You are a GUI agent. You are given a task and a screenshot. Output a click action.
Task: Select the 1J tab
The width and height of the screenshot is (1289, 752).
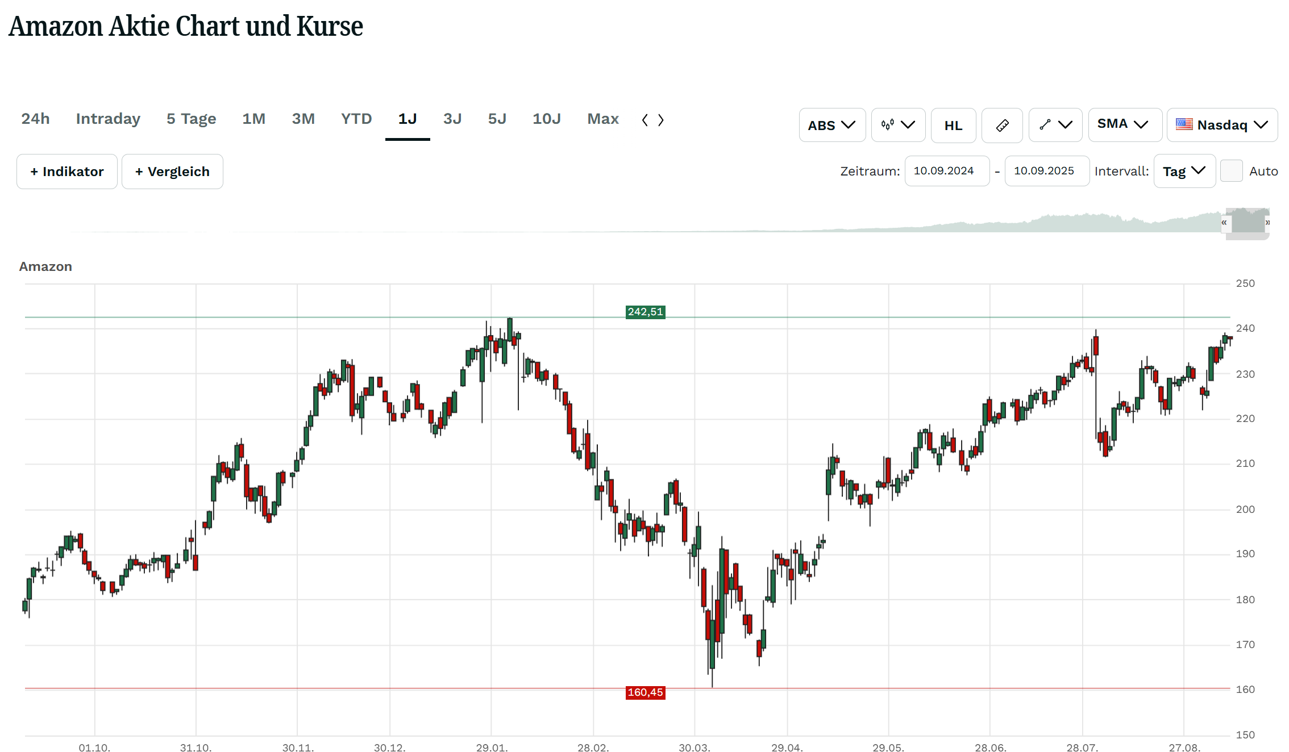[408, 119]
